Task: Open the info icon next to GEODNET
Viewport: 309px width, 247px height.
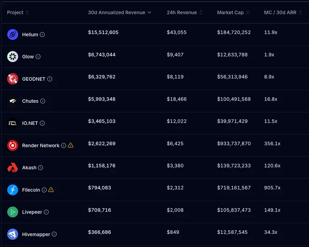Action: pyautogui.click(x=50, y=79)
